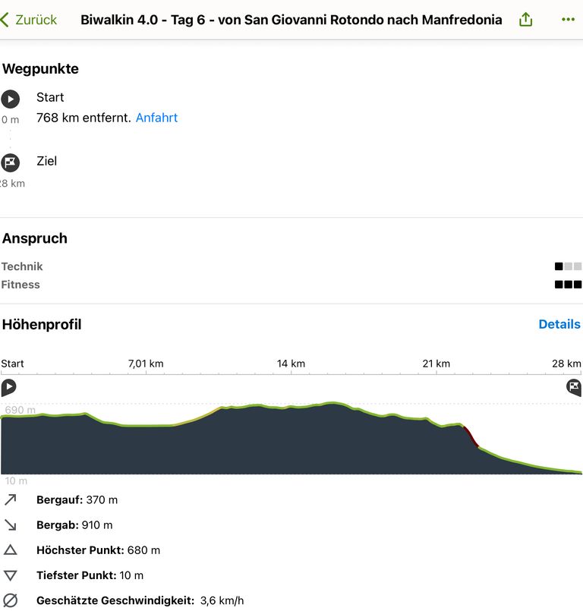This screenshot has height=611, width=583.
Task: Tap the start marker on elevation chart
Action: tap(8, 387)
